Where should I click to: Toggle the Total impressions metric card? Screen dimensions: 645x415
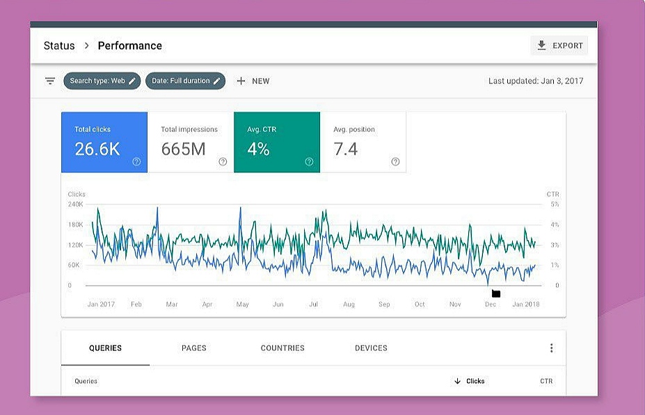191,143
